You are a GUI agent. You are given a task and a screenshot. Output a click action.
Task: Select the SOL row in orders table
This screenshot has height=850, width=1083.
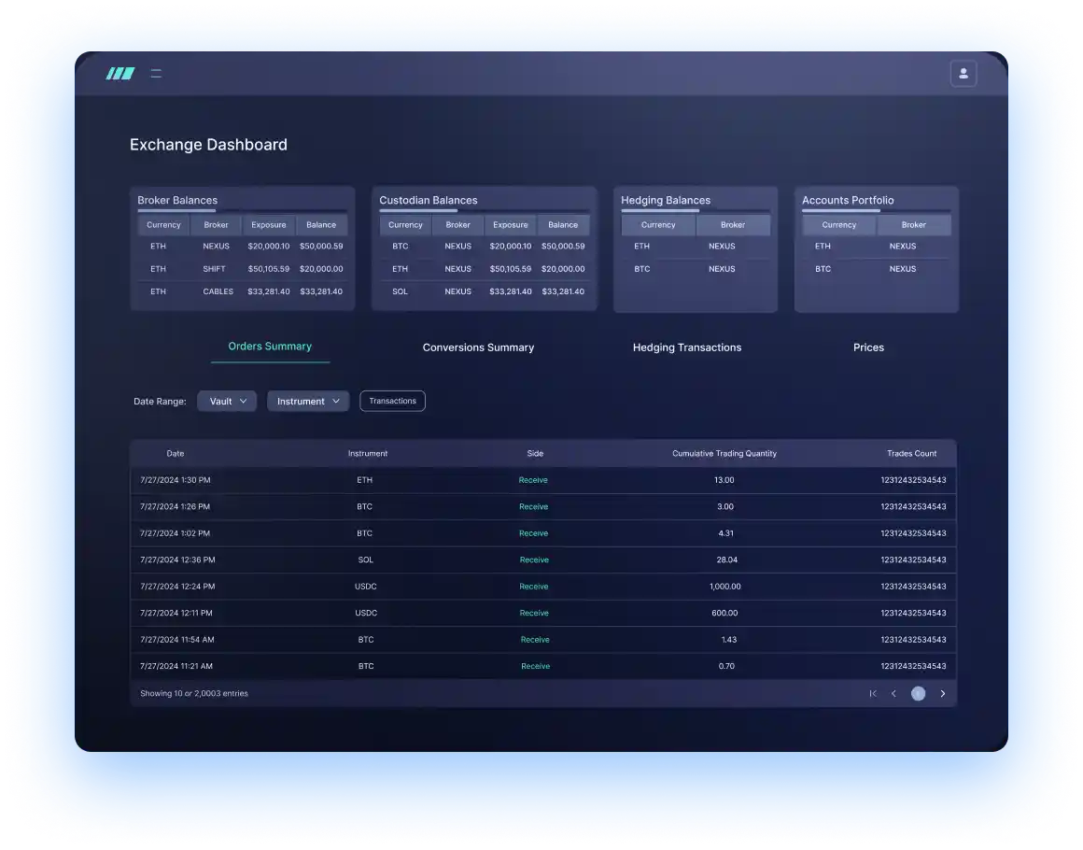(365, 560)
